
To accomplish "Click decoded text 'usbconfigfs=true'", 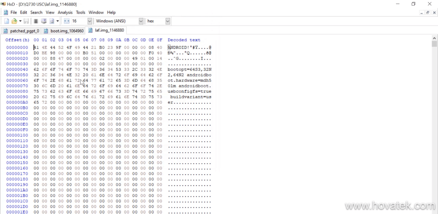I will click(189, 91).
